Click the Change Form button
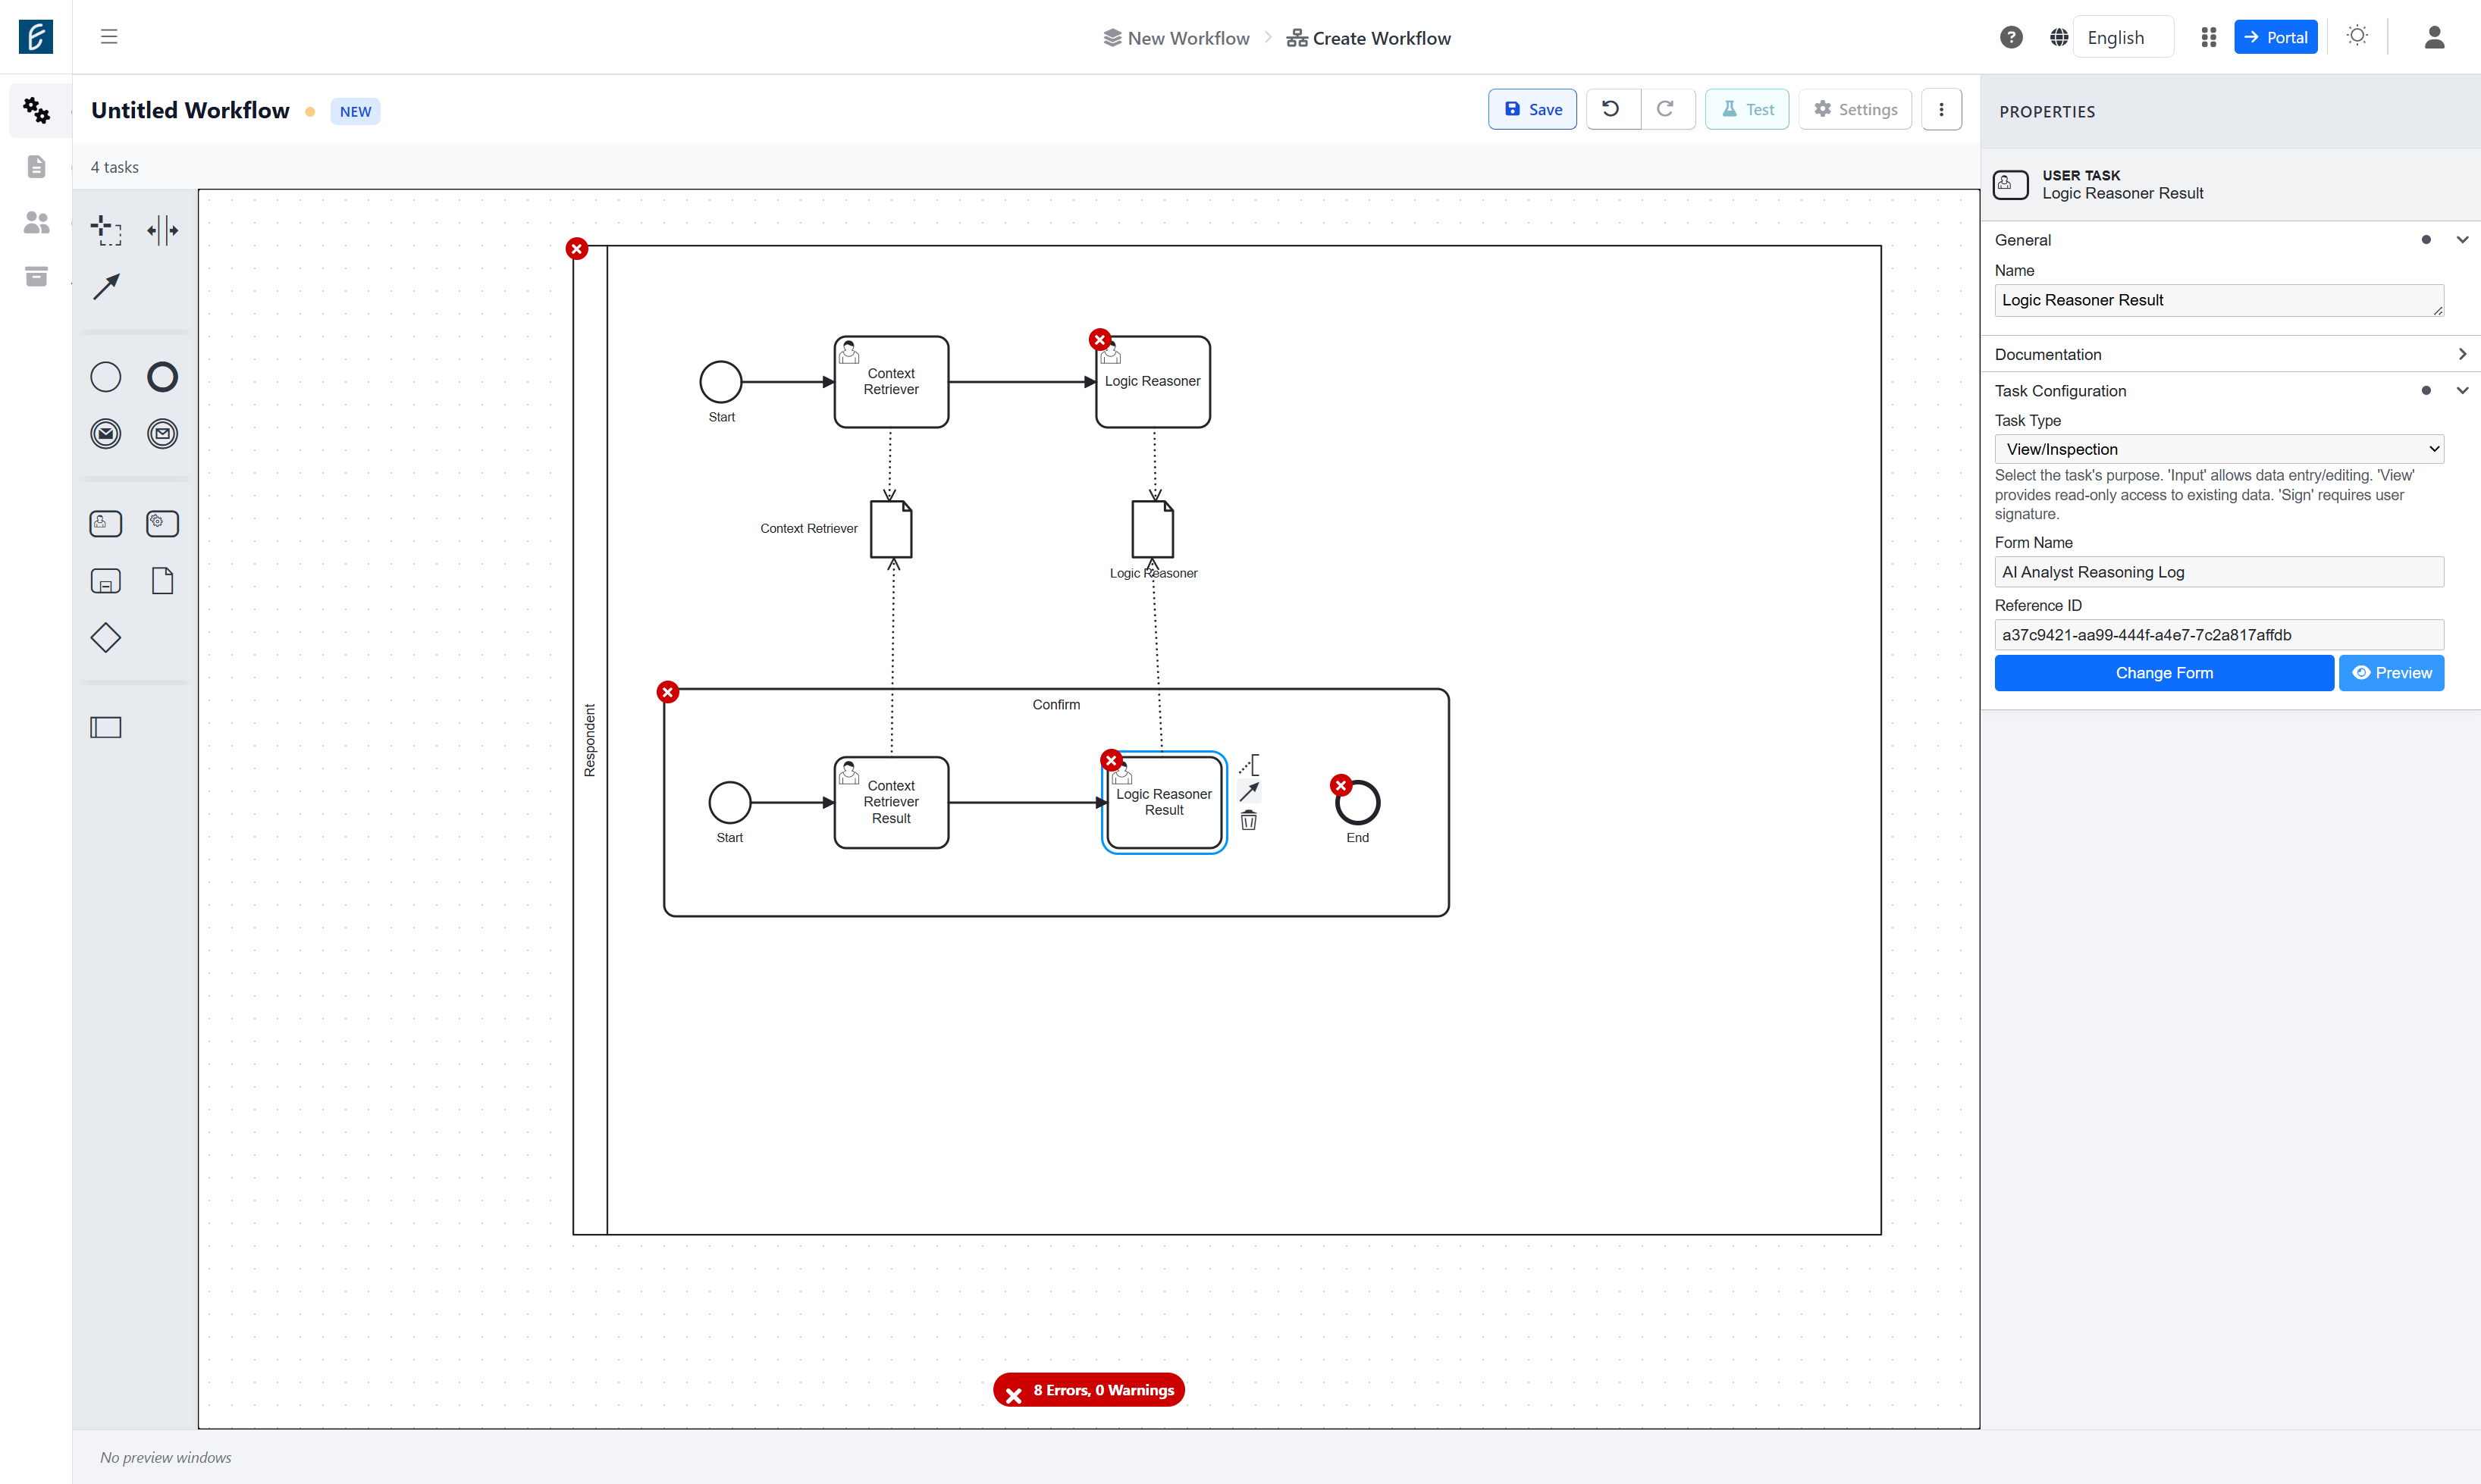The width and height of the screenshot is (2481, 1484). [2164, 673]
